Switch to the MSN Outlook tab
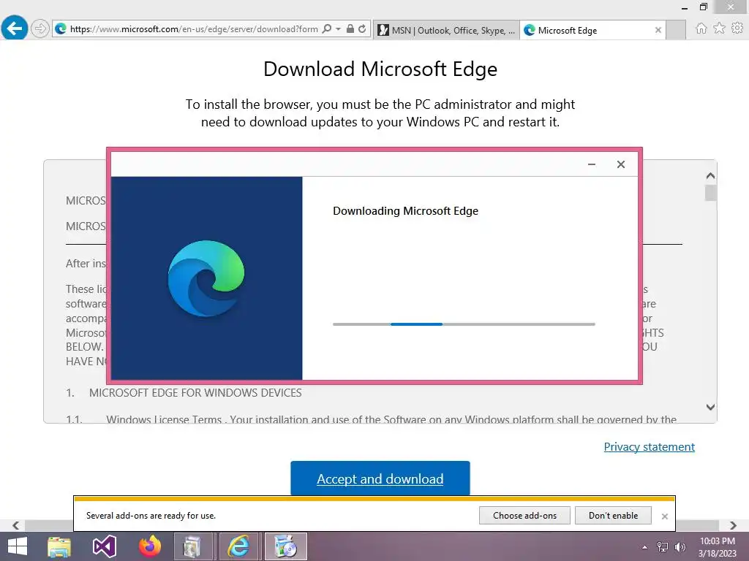This screenshot has height=561, width=749. click(447, 30)
